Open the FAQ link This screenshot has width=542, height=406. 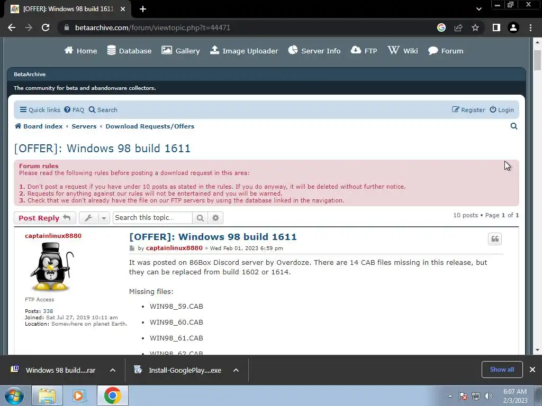pos(74,110)
